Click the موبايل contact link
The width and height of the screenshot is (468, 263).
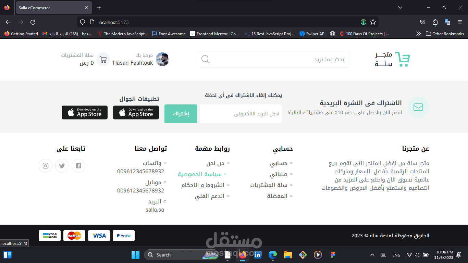[153, 183]
